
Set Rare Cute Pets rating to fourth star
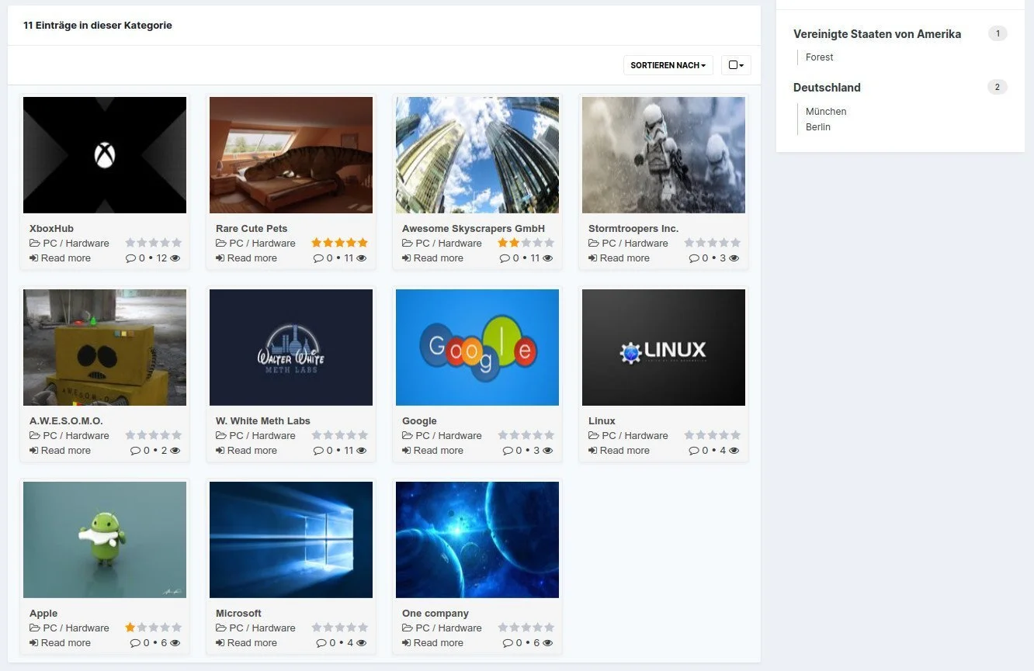tap(352, 243)
